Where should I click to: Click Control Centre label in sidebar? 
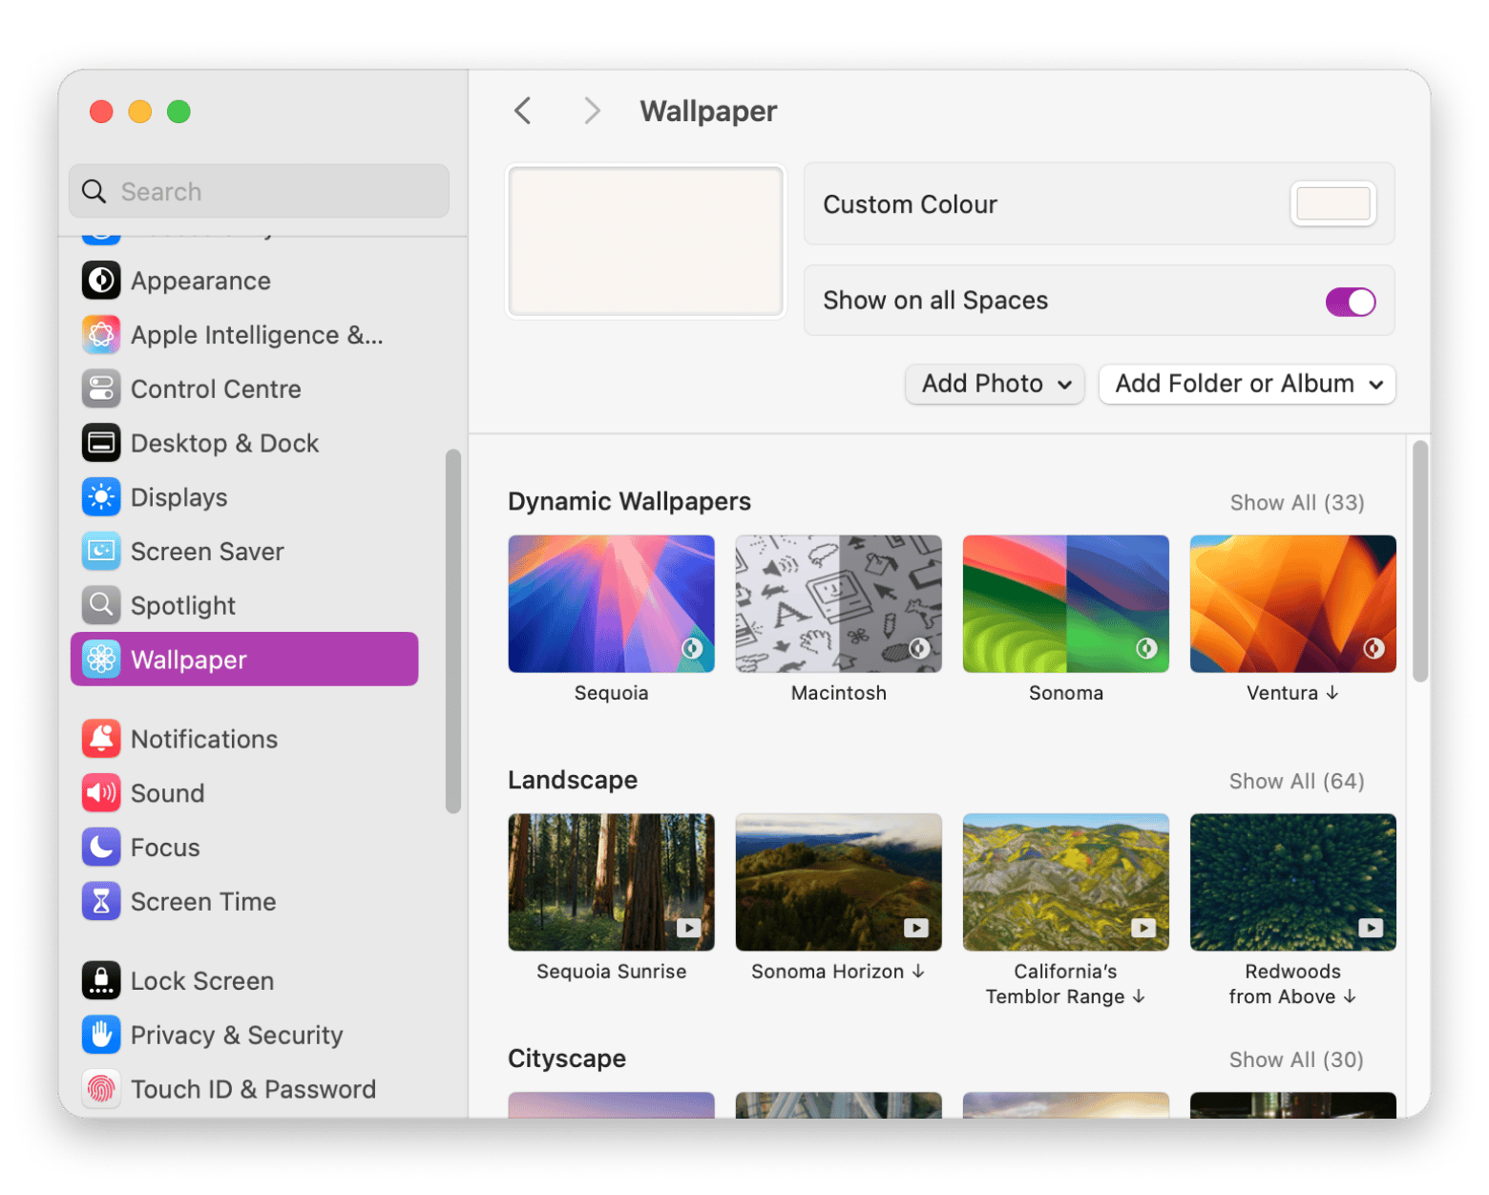point(216,389)
